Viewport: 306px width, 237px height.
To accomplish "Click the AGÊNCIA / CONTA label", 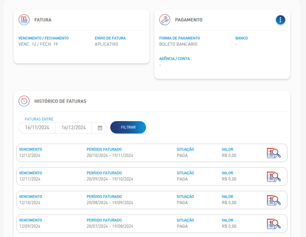I will click(x=175, y=59).
